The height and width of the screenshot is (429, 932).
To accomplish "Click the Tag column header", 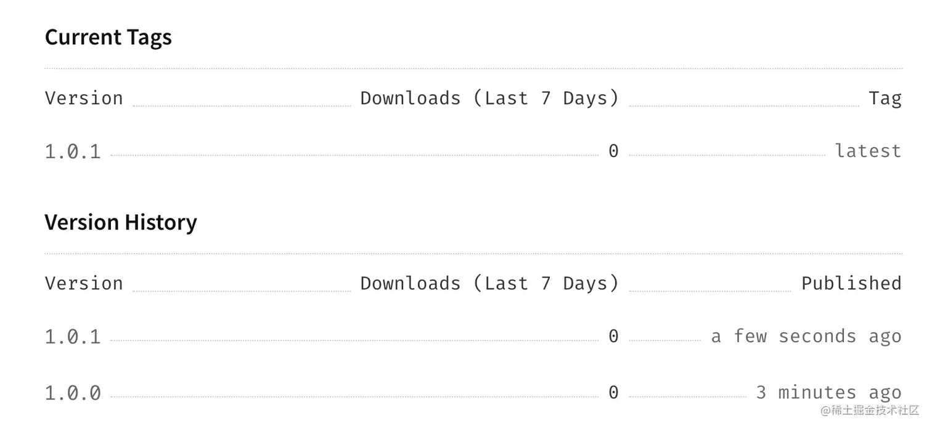I will (x=885, y=98).
